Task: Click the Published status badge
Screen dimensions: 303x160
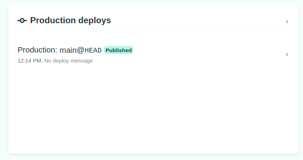Action: coord(119,50)
